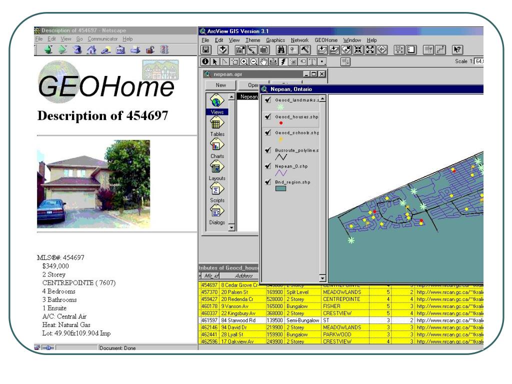
Task: Open the Theme Properties icon
Action: (240, 49)
